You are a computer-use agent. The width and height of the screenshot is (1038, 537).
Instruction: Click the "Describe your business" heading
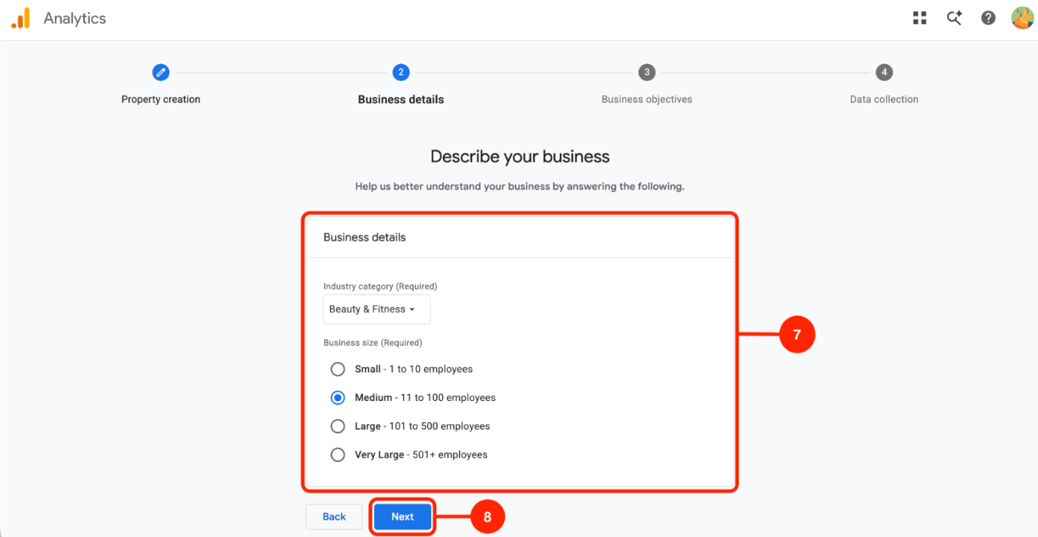coord(520,156)
